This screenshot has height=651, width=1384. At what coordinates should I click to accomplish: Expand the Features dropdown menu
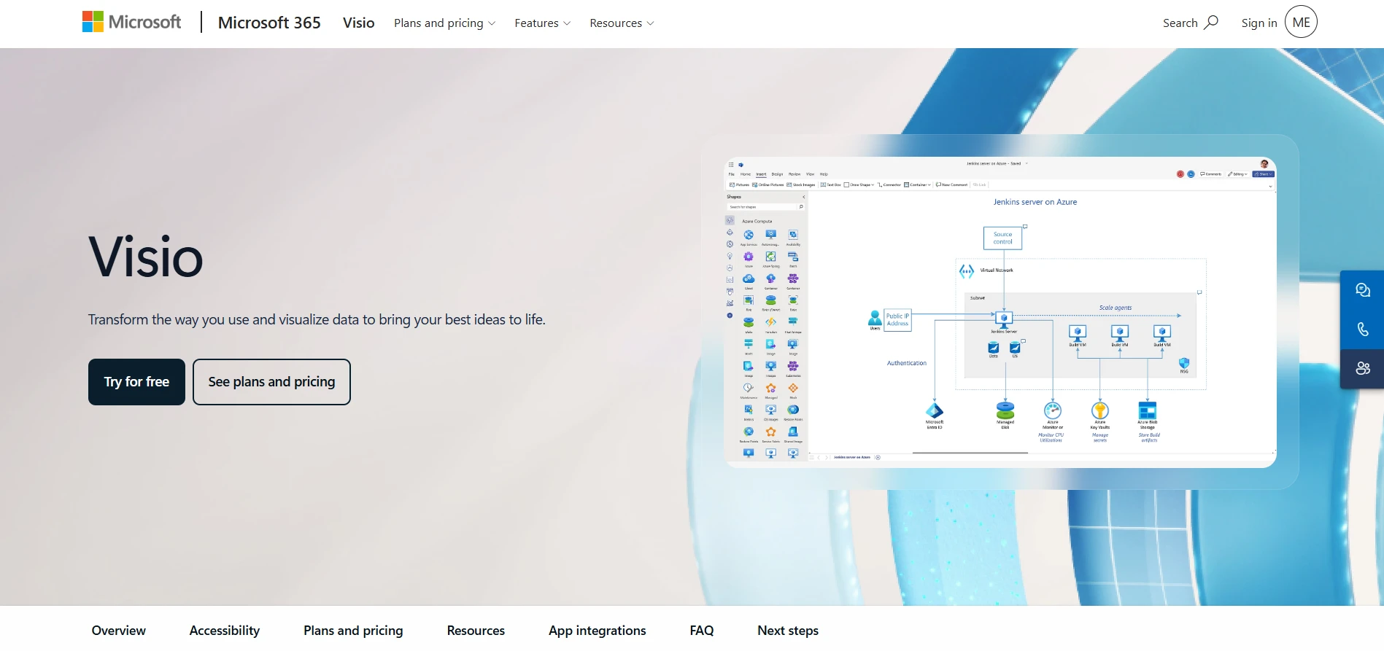[x=542, y=23]
